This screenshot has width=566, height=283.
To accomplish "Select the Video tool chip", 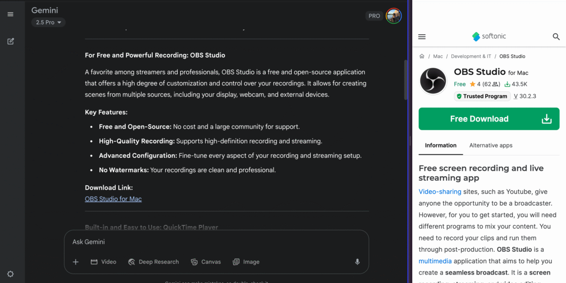I will [x=104, y=262].
